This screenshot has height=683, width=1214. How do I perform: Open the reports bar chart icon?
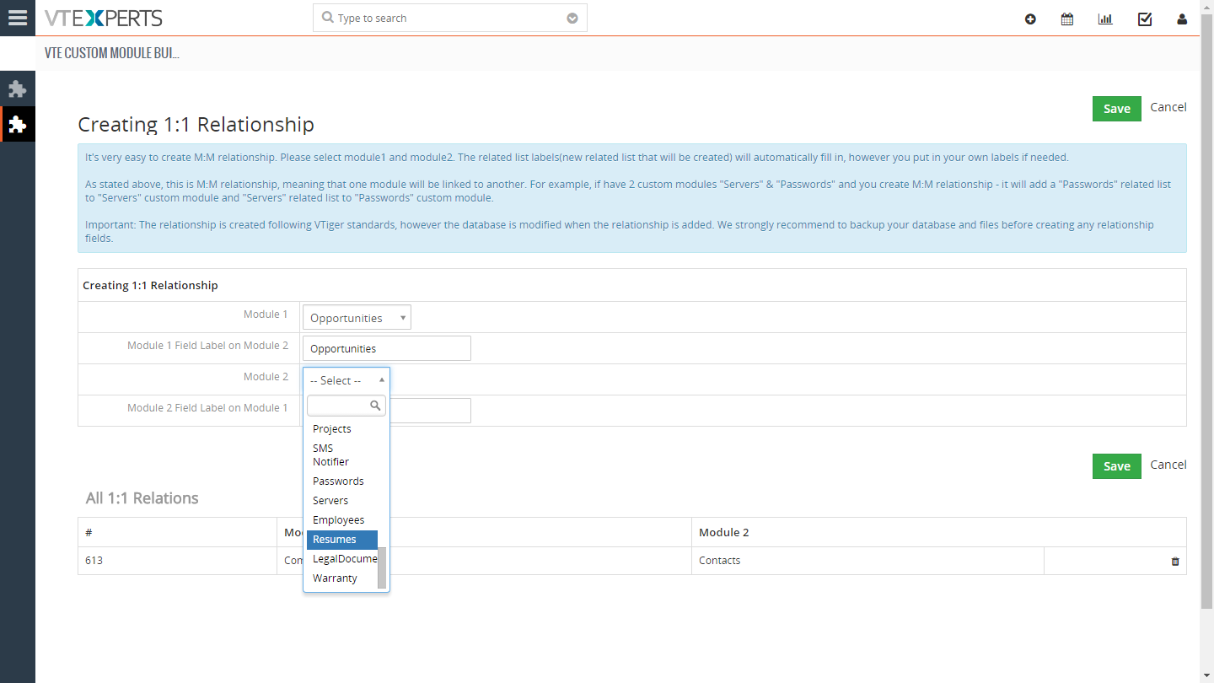tap(1105, 19)
